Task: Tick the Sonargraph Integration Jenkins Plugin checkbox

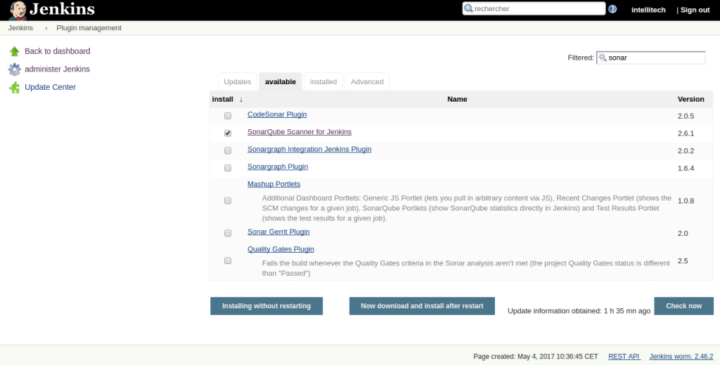Action: coord(228,151)
